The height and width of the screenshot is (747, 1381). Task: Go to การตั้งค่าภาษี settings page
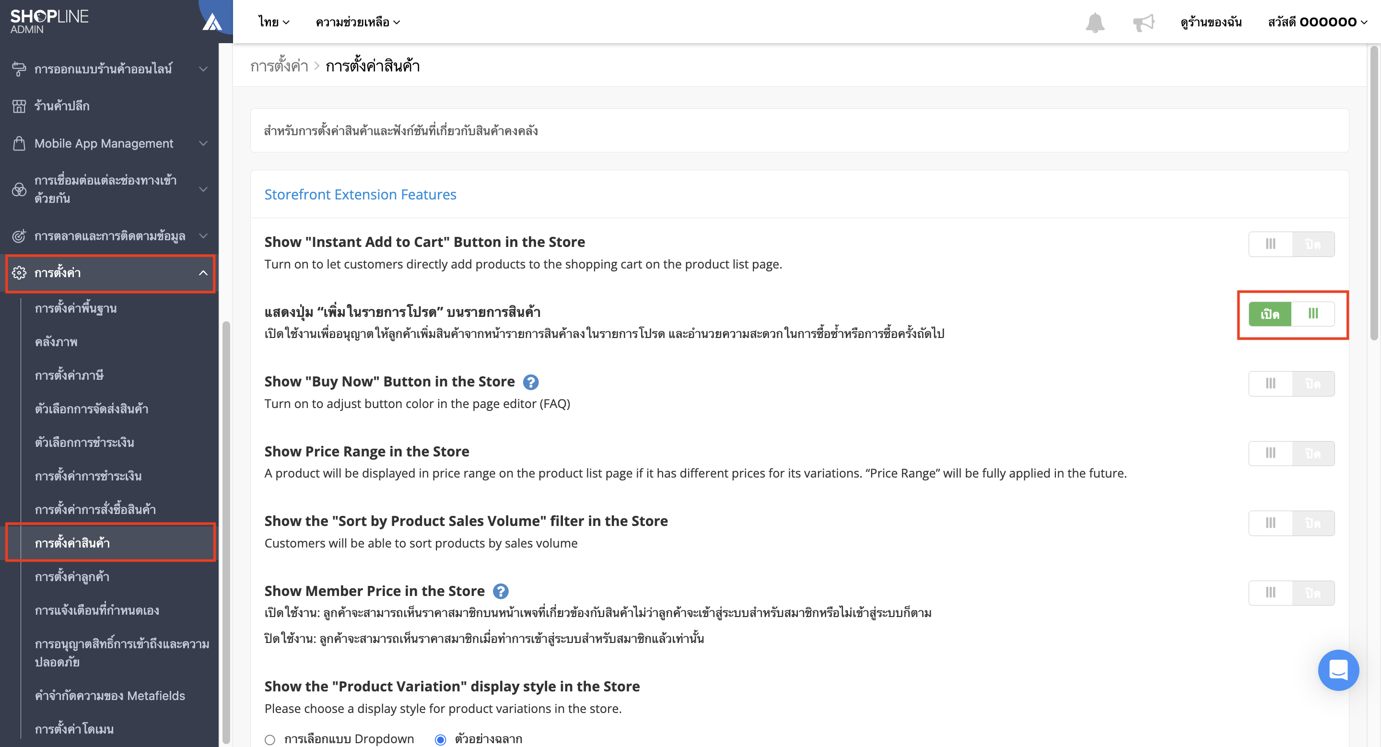tap(69, 375)
